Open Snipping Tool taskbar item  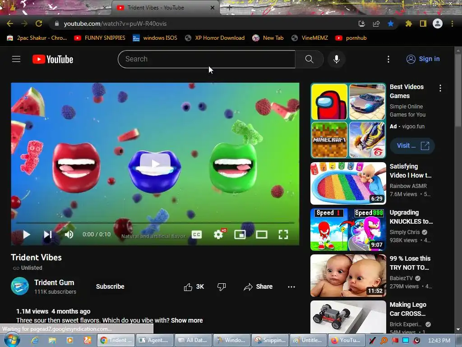pos(270,340)
